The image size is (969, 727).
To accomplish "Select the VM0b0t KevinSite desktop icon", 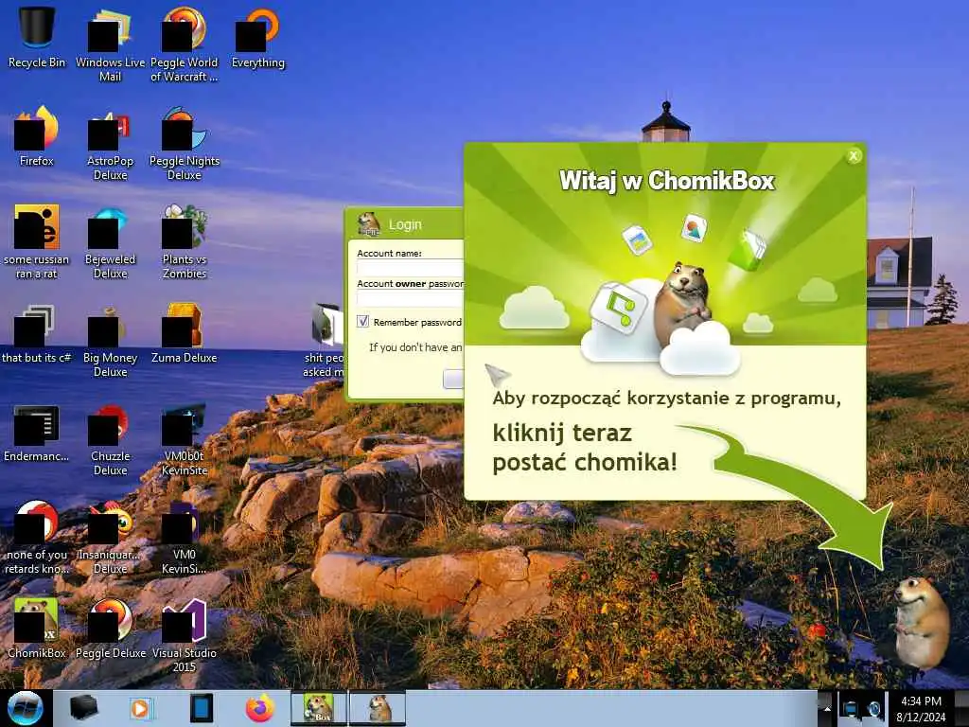I will pos(185,438).
